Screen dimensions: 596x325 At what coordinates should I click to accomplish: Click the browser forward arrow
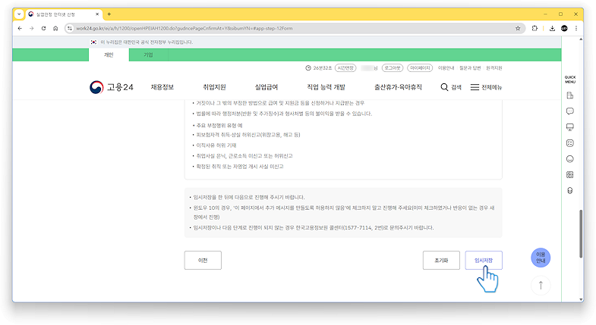click(x=32, y=29)
